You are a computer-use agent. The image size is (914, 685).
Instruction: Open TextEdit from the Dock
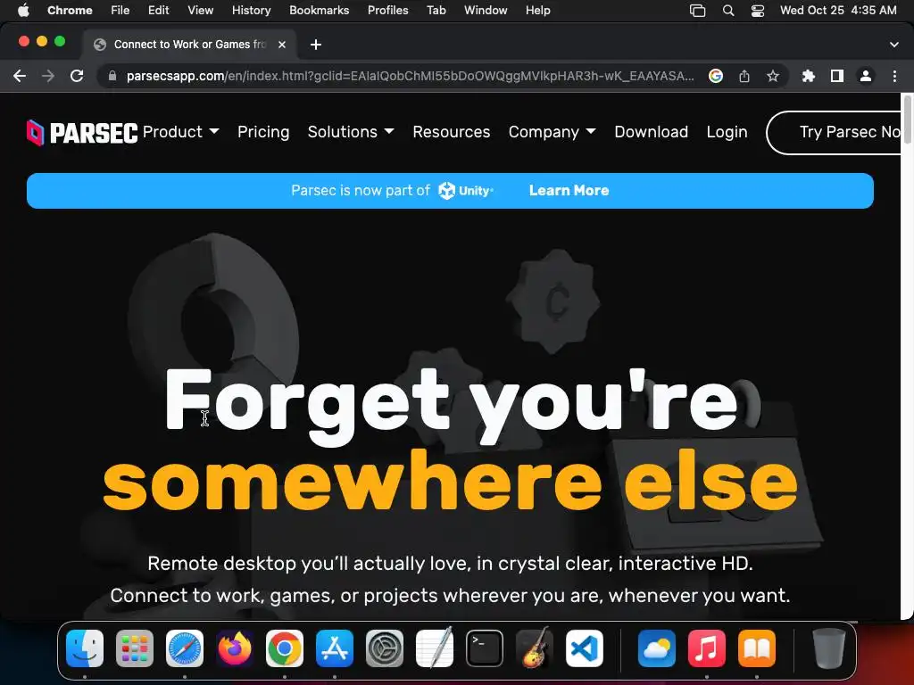click(435, 648)
